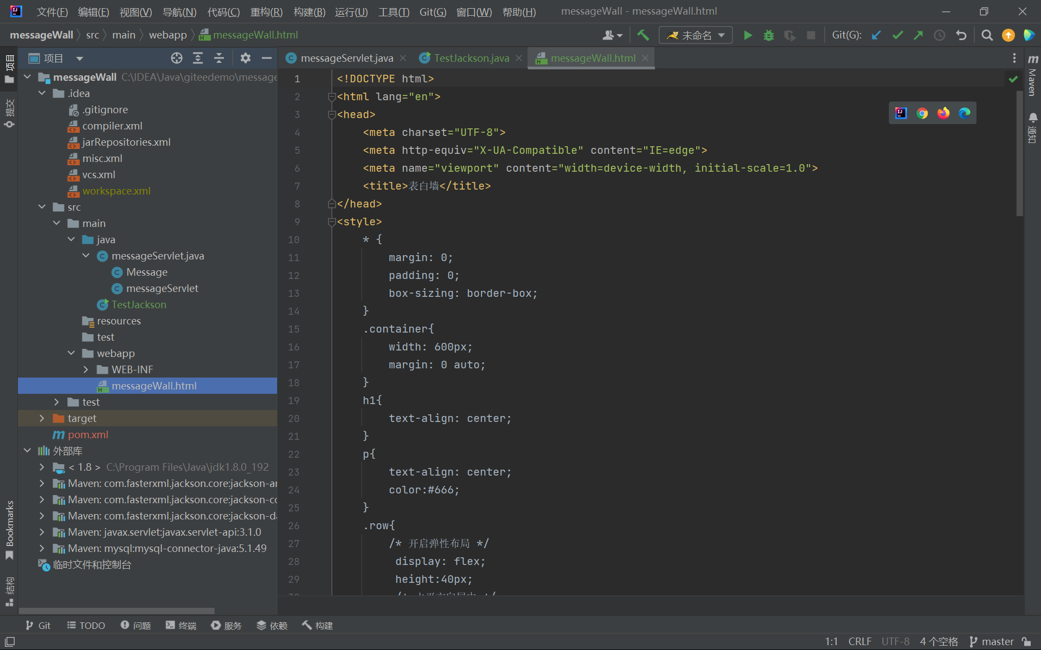Show Git history clock icon

pos(940,35)
